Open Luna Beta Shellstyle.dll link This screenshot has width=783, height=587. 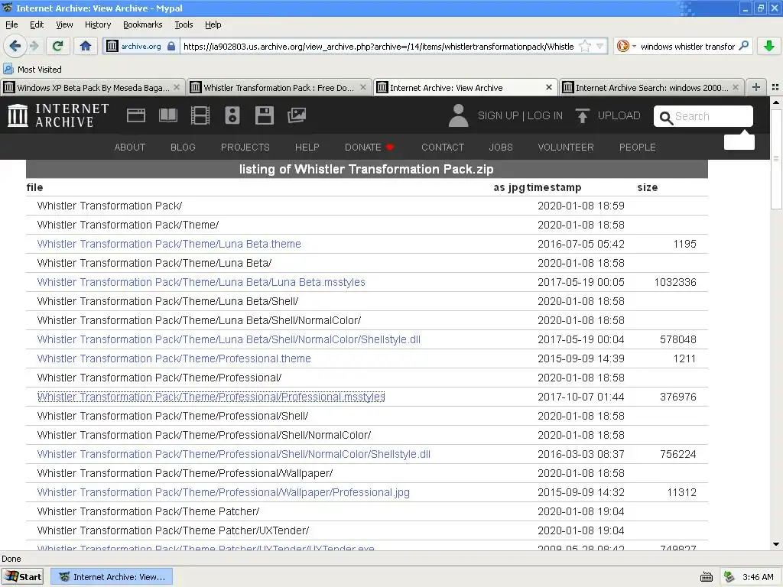pos(229,339)
